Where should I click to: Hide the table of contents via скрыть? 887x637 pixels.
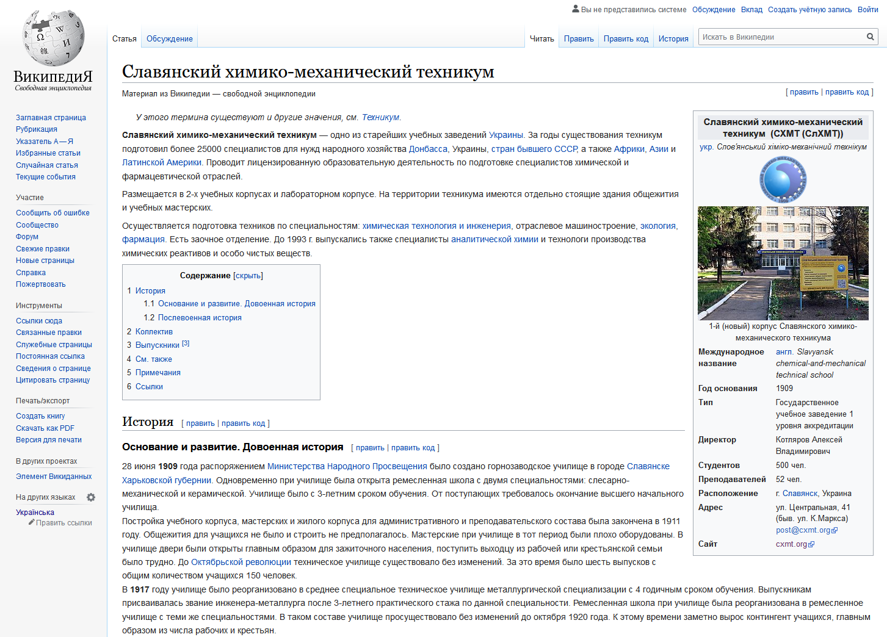(x=248, y=276)
